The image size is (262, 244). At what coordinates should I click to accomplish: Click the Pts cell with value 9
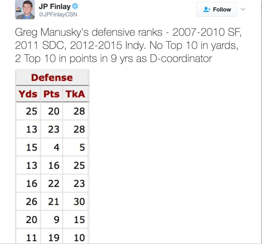pos(56,220)
